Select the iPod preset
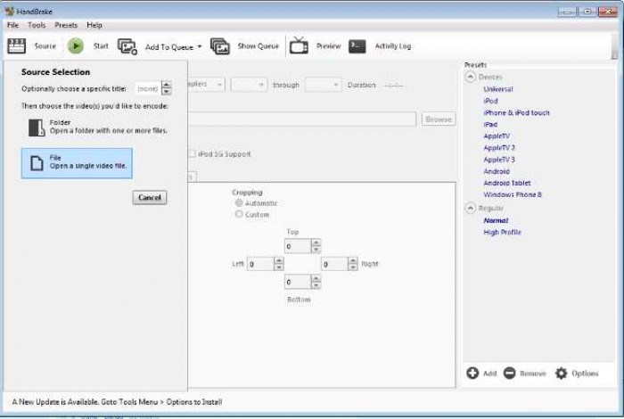Viewport: 624px width, 419px height. (x=490, y=101)
